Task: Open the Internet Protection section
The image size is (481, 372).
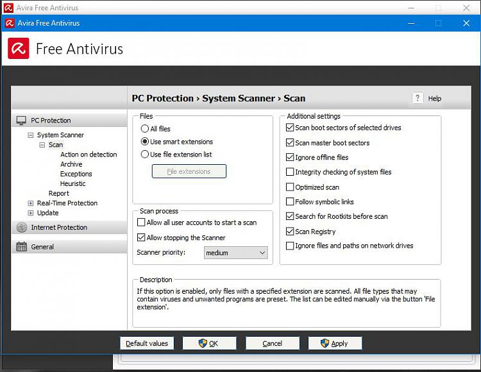Action: (x=69, y=227)
